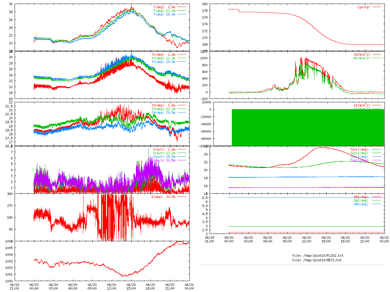
Task: Select the 'Rn(W/m^2)' legend label
Action: point(362,58)
